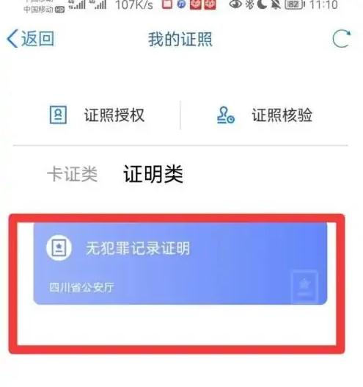Image resolution: width=363 pixels, height=387 pixels.
Task: Tap the muted bell status icon
Action: click(x=276, y=4)
